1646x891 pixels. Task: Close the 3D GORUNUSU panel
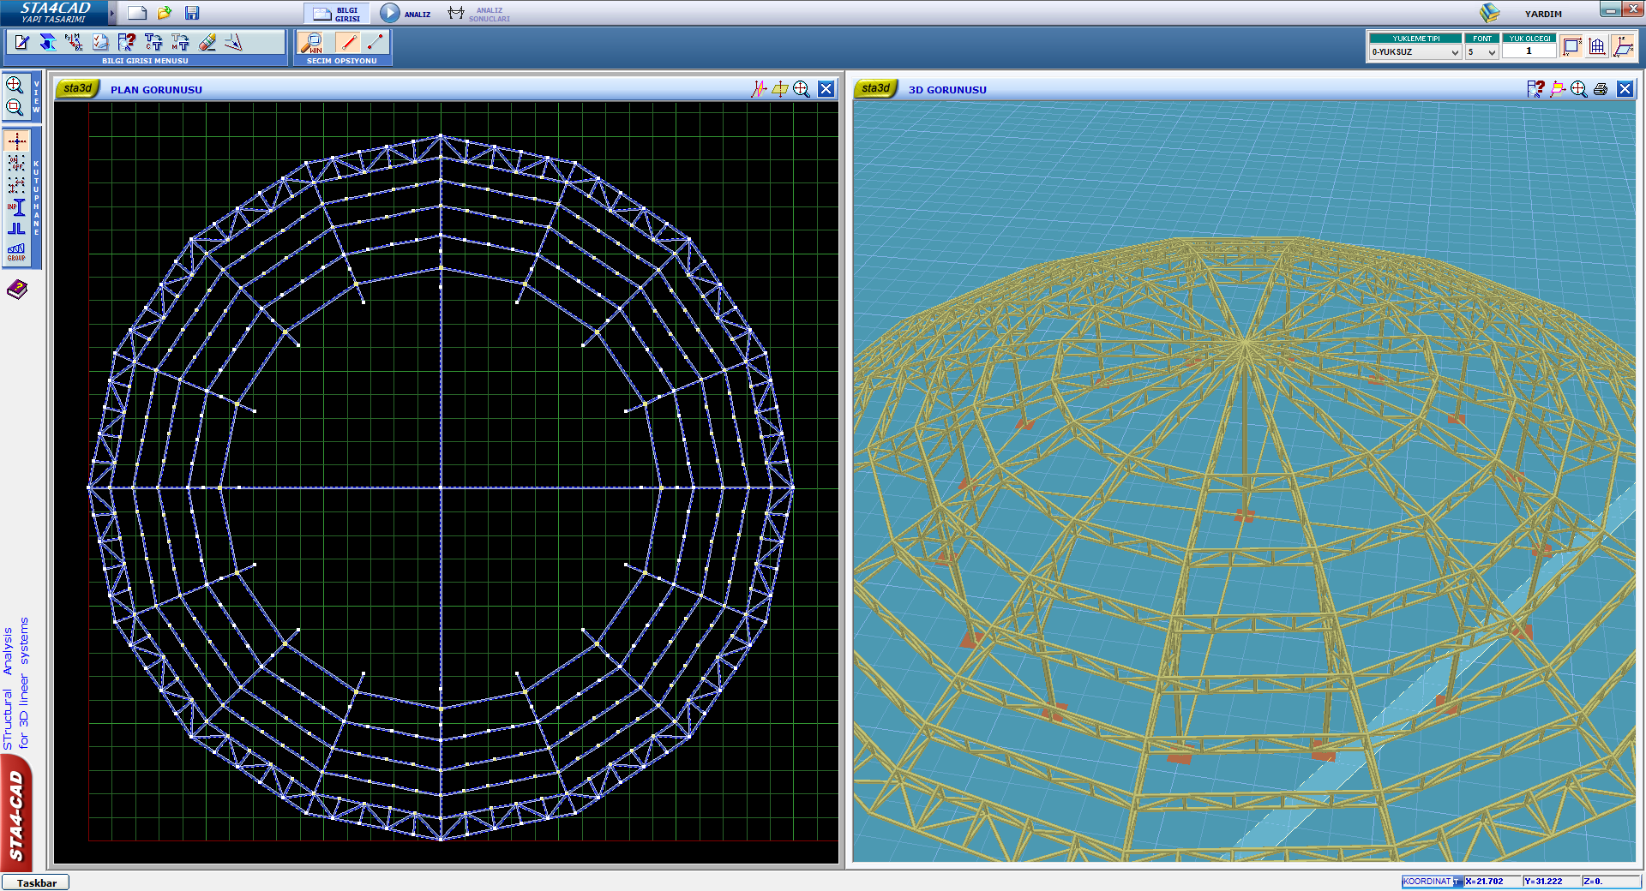click(1625, 89)
